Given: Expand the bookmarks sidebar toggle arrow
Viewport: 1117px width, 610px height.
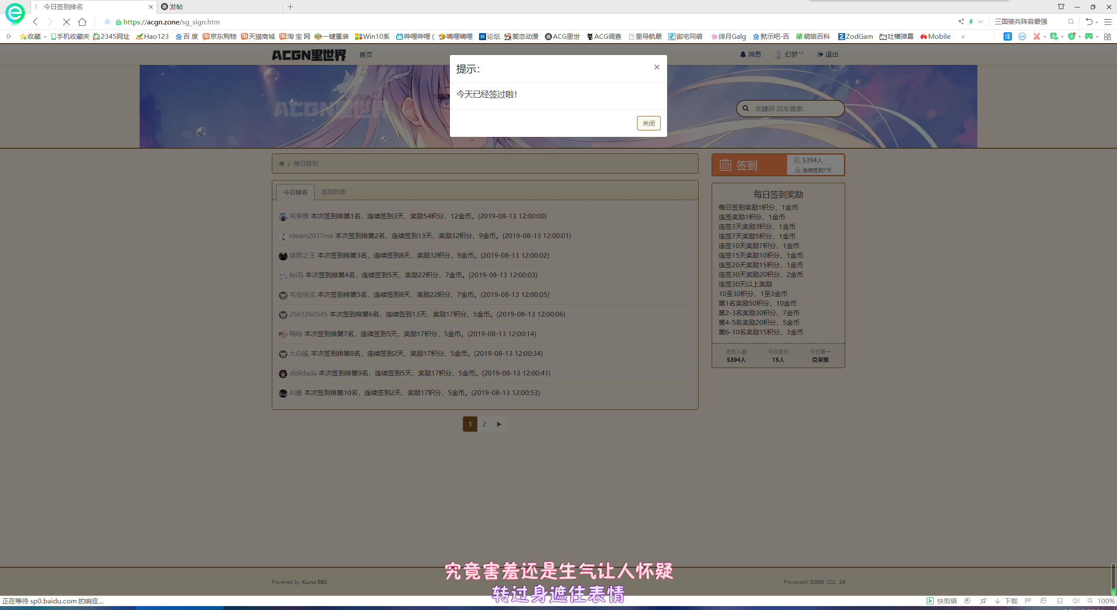Looking at the screenshot, I should coord(8,37).
